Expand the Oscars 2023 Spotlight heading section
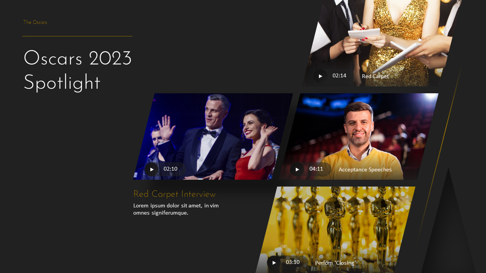The height and width of the screenshot is (273, 486). click(x=77, y=71)
